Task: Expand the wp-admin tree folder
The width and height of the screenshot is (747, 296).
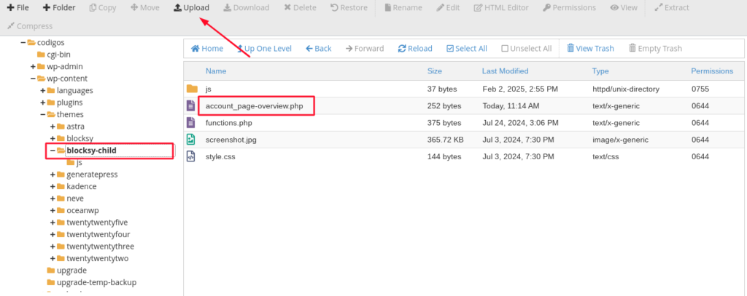Action: 33,66
